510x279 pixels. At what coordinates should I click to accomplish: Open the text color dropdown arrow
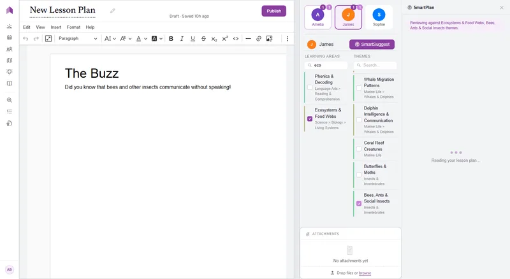point(145,39)
